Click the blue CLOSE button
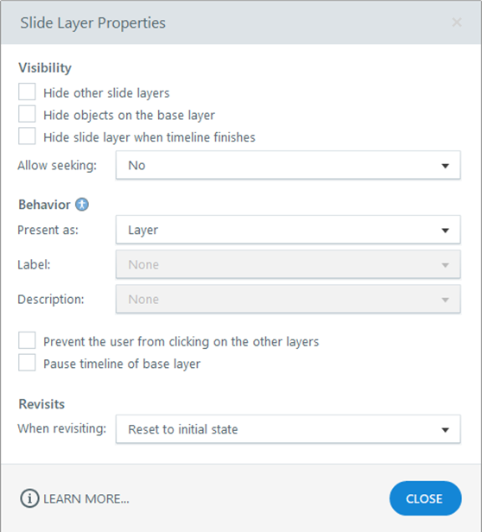Viewport: 482px width, 532px height. [425, 498]
